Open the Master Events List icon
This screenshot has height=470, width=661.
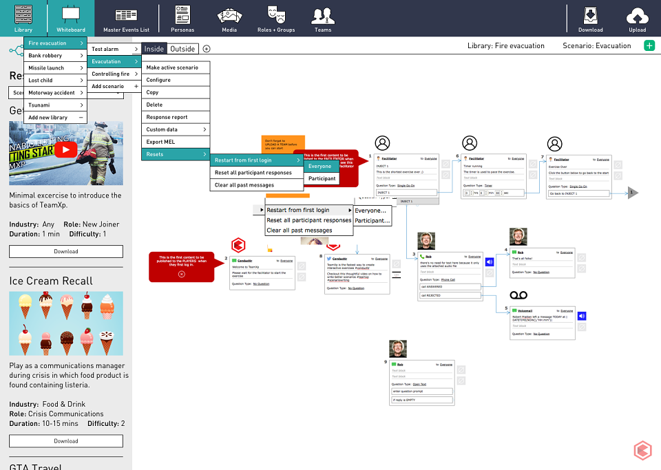(126, 16)
